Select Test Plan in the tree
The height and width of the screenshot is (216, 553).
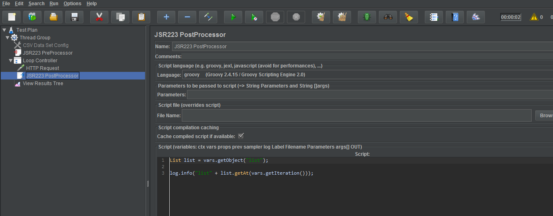[x=27, y=30]
